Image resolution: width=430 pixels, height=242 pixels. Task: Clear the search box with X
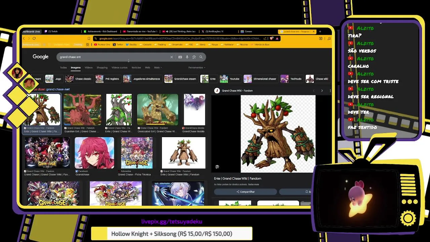tap(171, 57)
